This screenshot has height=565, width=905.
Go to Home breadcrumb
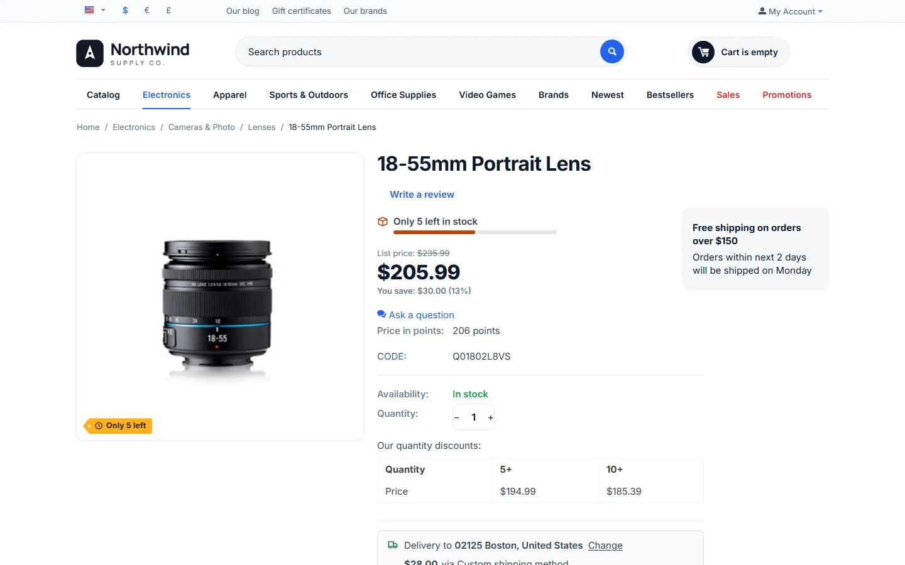coord(88,127)
